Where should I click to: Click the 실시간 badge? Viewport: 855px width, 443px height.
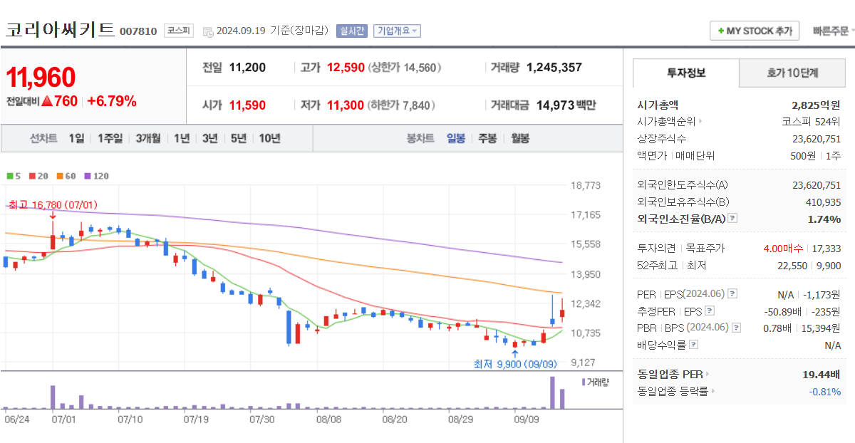pyautogui.click(x=352, y=31)
